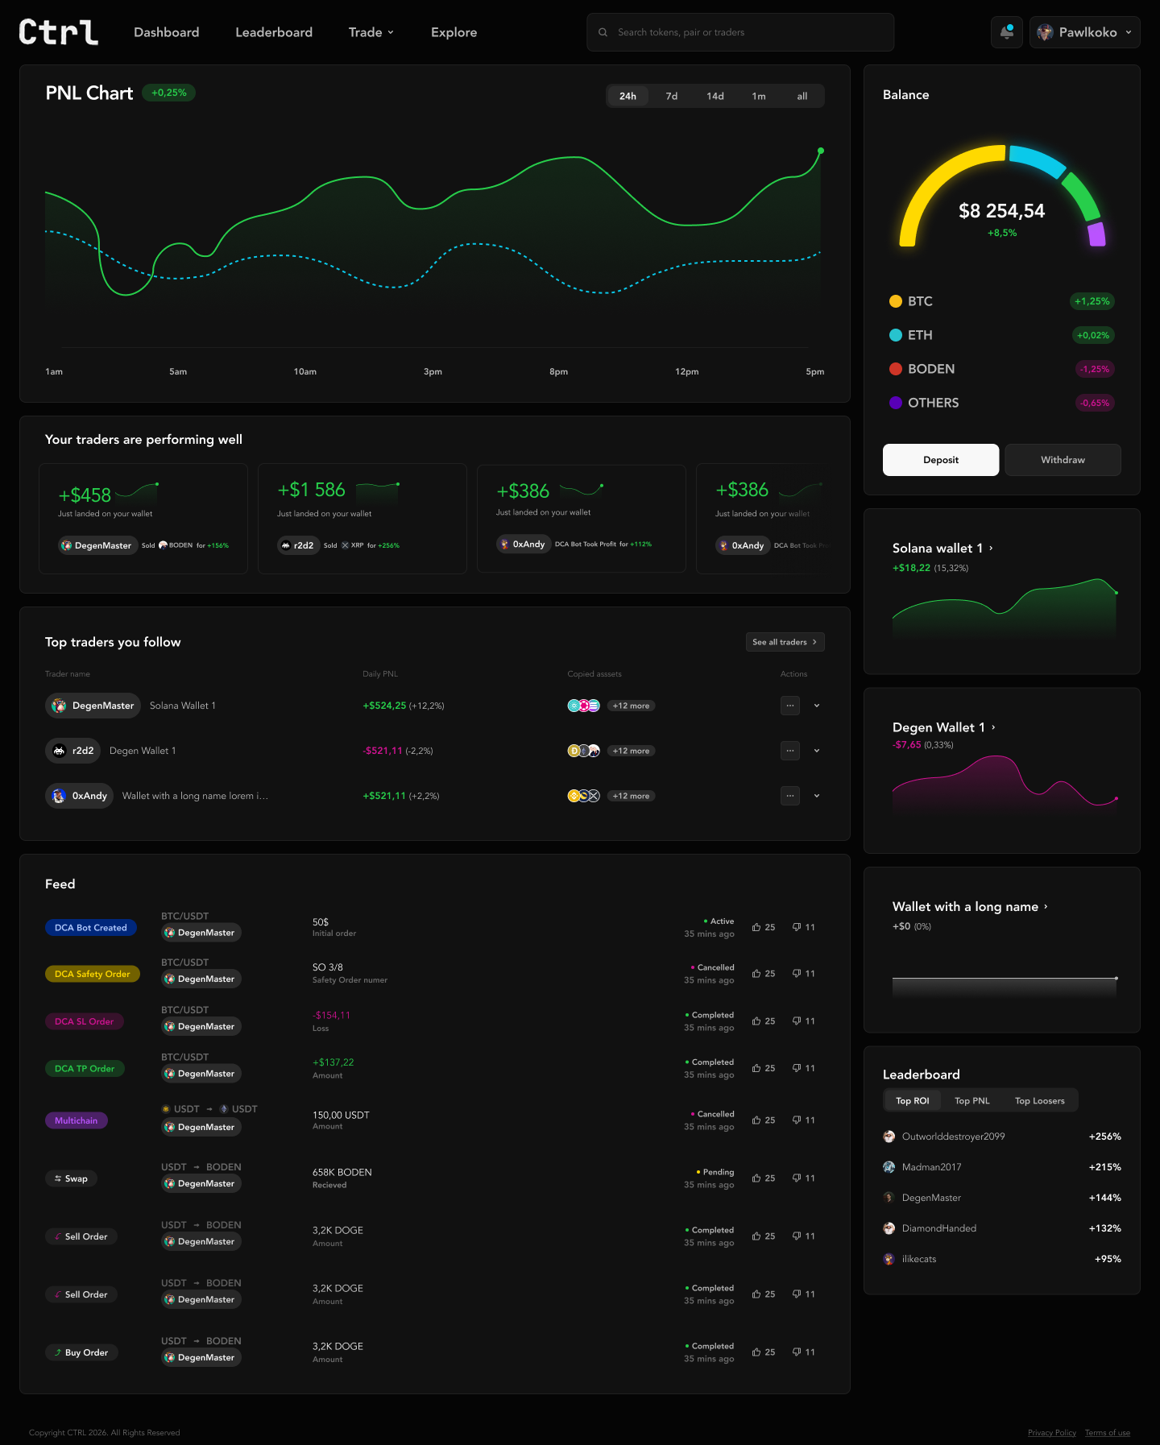Like the DCA Bot Created feed item
The height and width of the screenshot is (1445, 1160).
[x=764, y=927]
